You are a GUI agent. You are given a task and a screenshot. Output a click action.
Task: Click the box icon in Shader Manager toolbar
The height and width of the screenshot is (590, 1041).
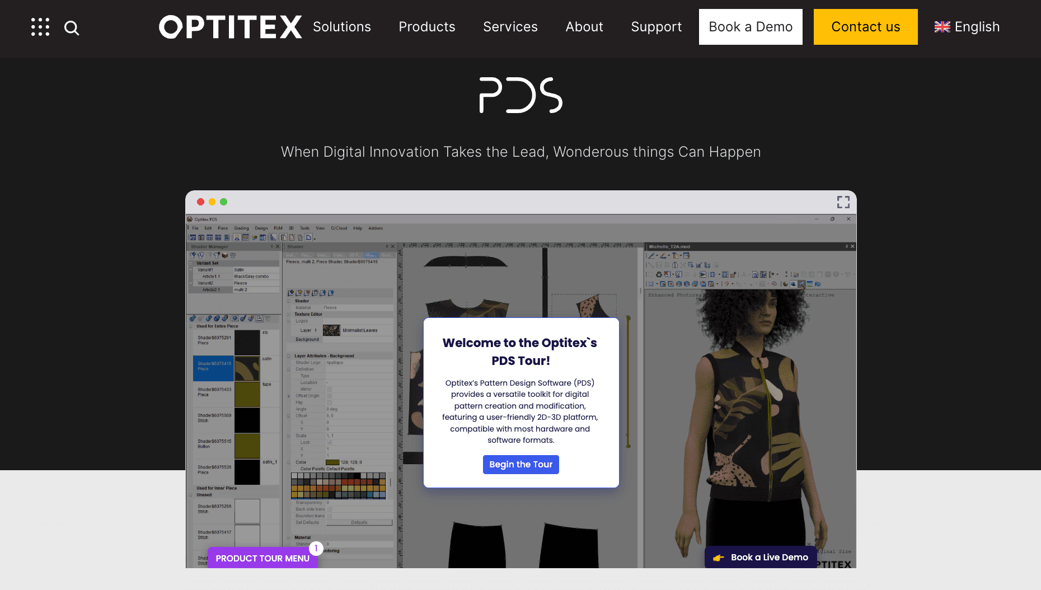pyautogui.click(x=225, y=255)
